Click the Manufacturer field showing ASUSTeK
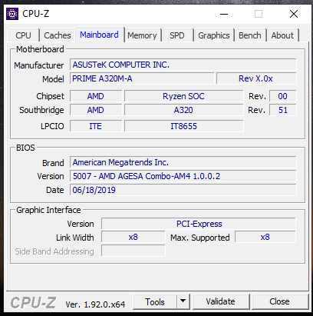313x316 pixels. point(183,65)
